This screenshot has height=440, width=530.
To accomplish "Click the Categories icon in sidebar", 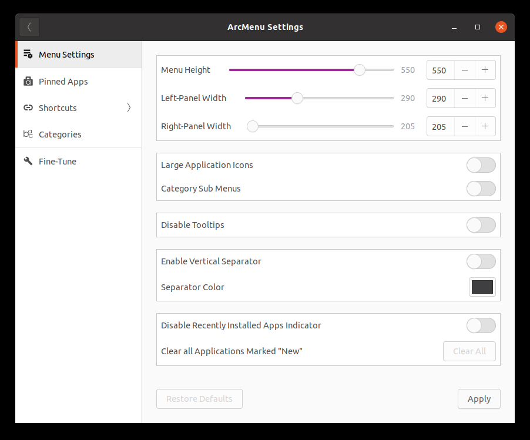I will 28,134.
